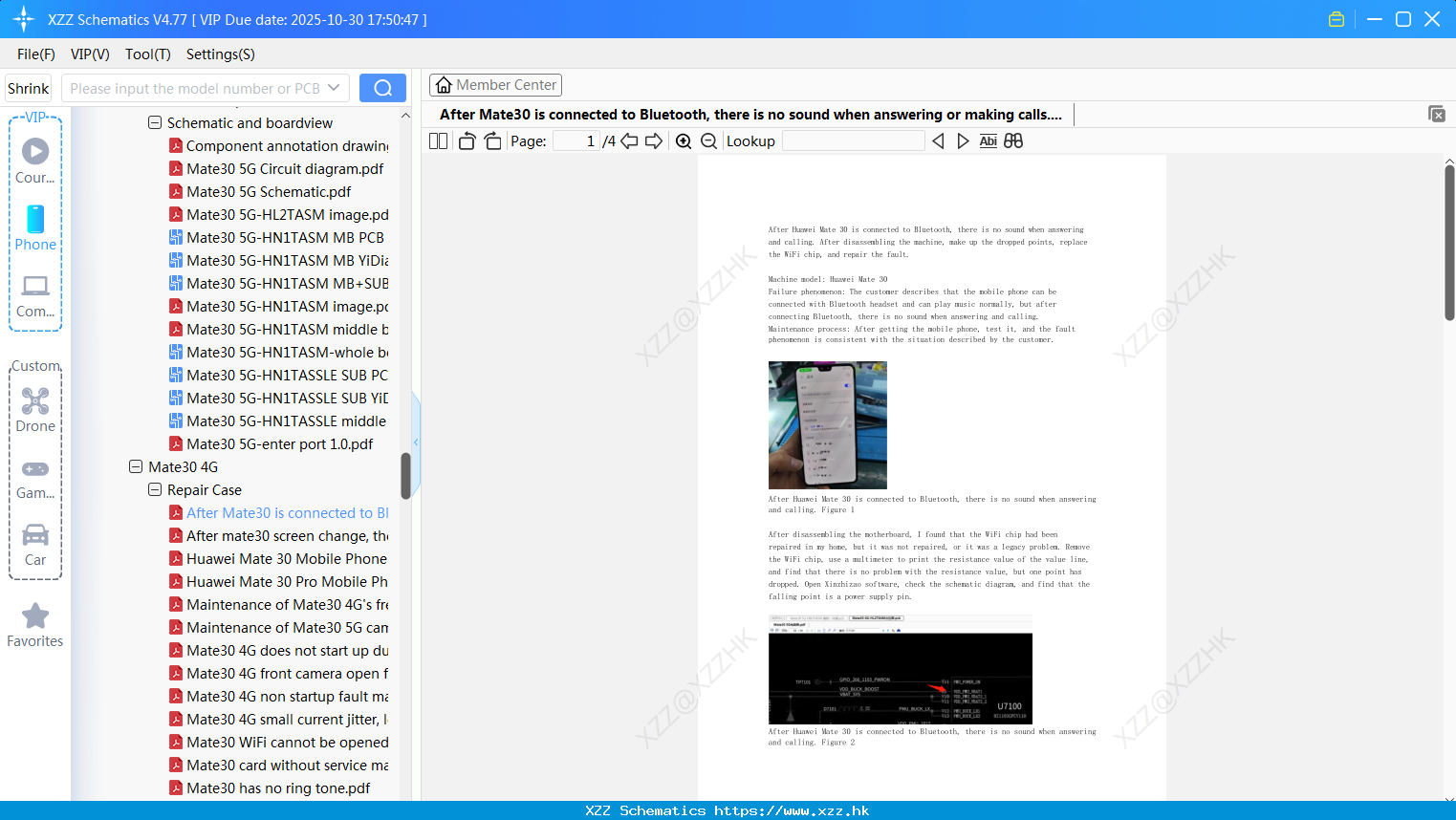Screen dimensions: 1456x820
Task: Open Mate30 5G-enter port 1.0.pdf
Action: pyautogui.click(x=279, y=443)
